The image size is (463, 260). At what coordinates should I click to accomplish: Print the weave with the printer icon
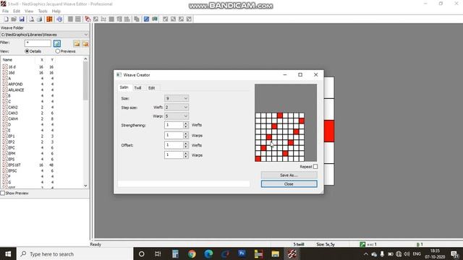[39, 19]
